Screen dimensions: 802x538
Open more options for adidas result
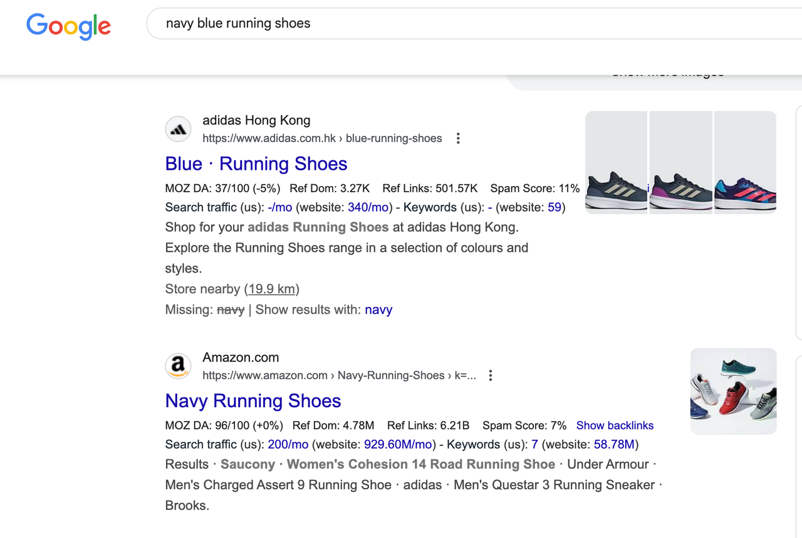pos(458,138)
